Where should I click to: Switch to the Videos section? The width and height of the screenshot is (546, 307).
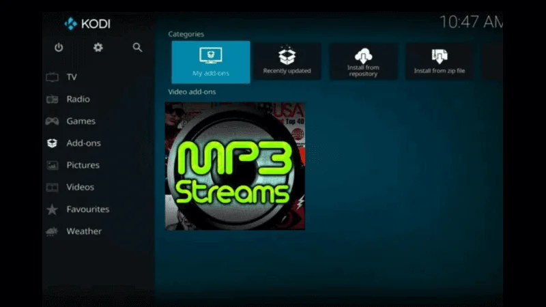pyautogui.click(x=80, y=187)
